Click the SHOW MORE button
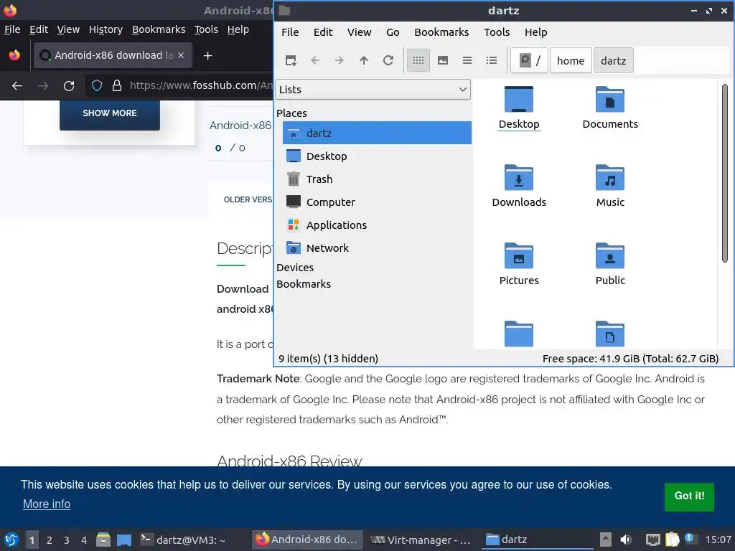735x551 pixels. (110, 113)
